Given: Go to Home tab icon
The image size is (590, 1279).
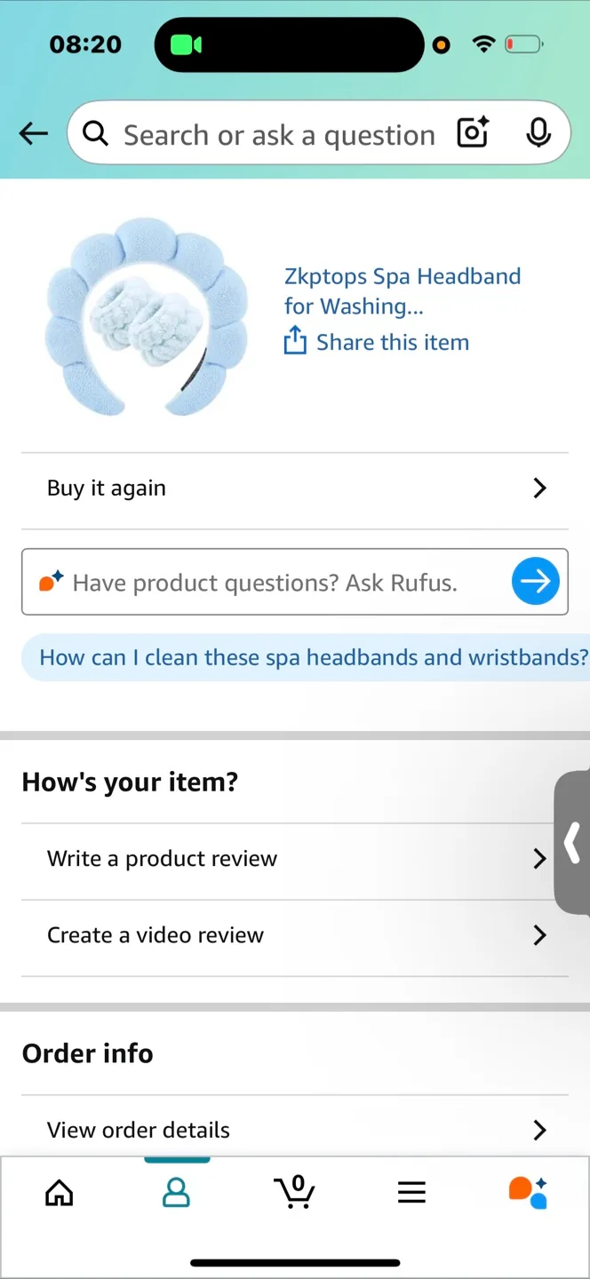Looking at the screenshot, I should [x=60, y=1193].
